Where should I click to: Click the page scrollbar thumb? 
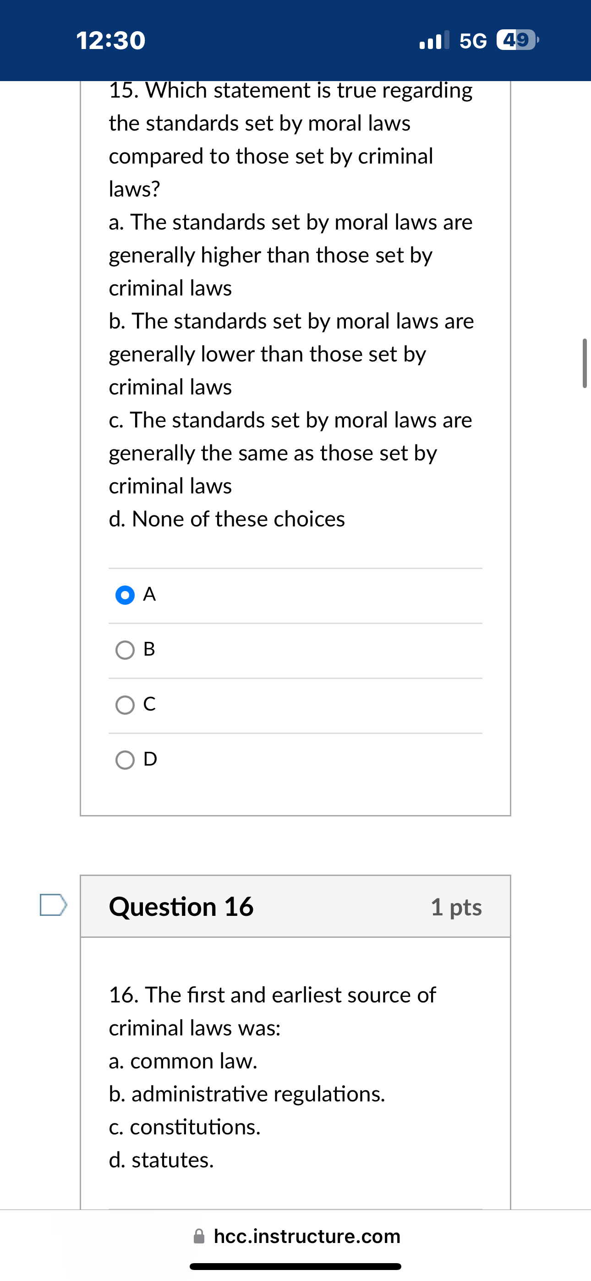(x=585, y=363)
